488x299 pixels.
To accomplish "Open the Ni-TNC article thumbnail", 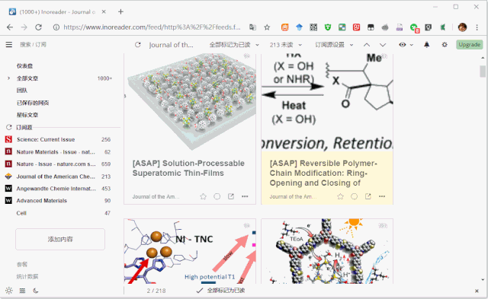I will [x=190, y=251].
